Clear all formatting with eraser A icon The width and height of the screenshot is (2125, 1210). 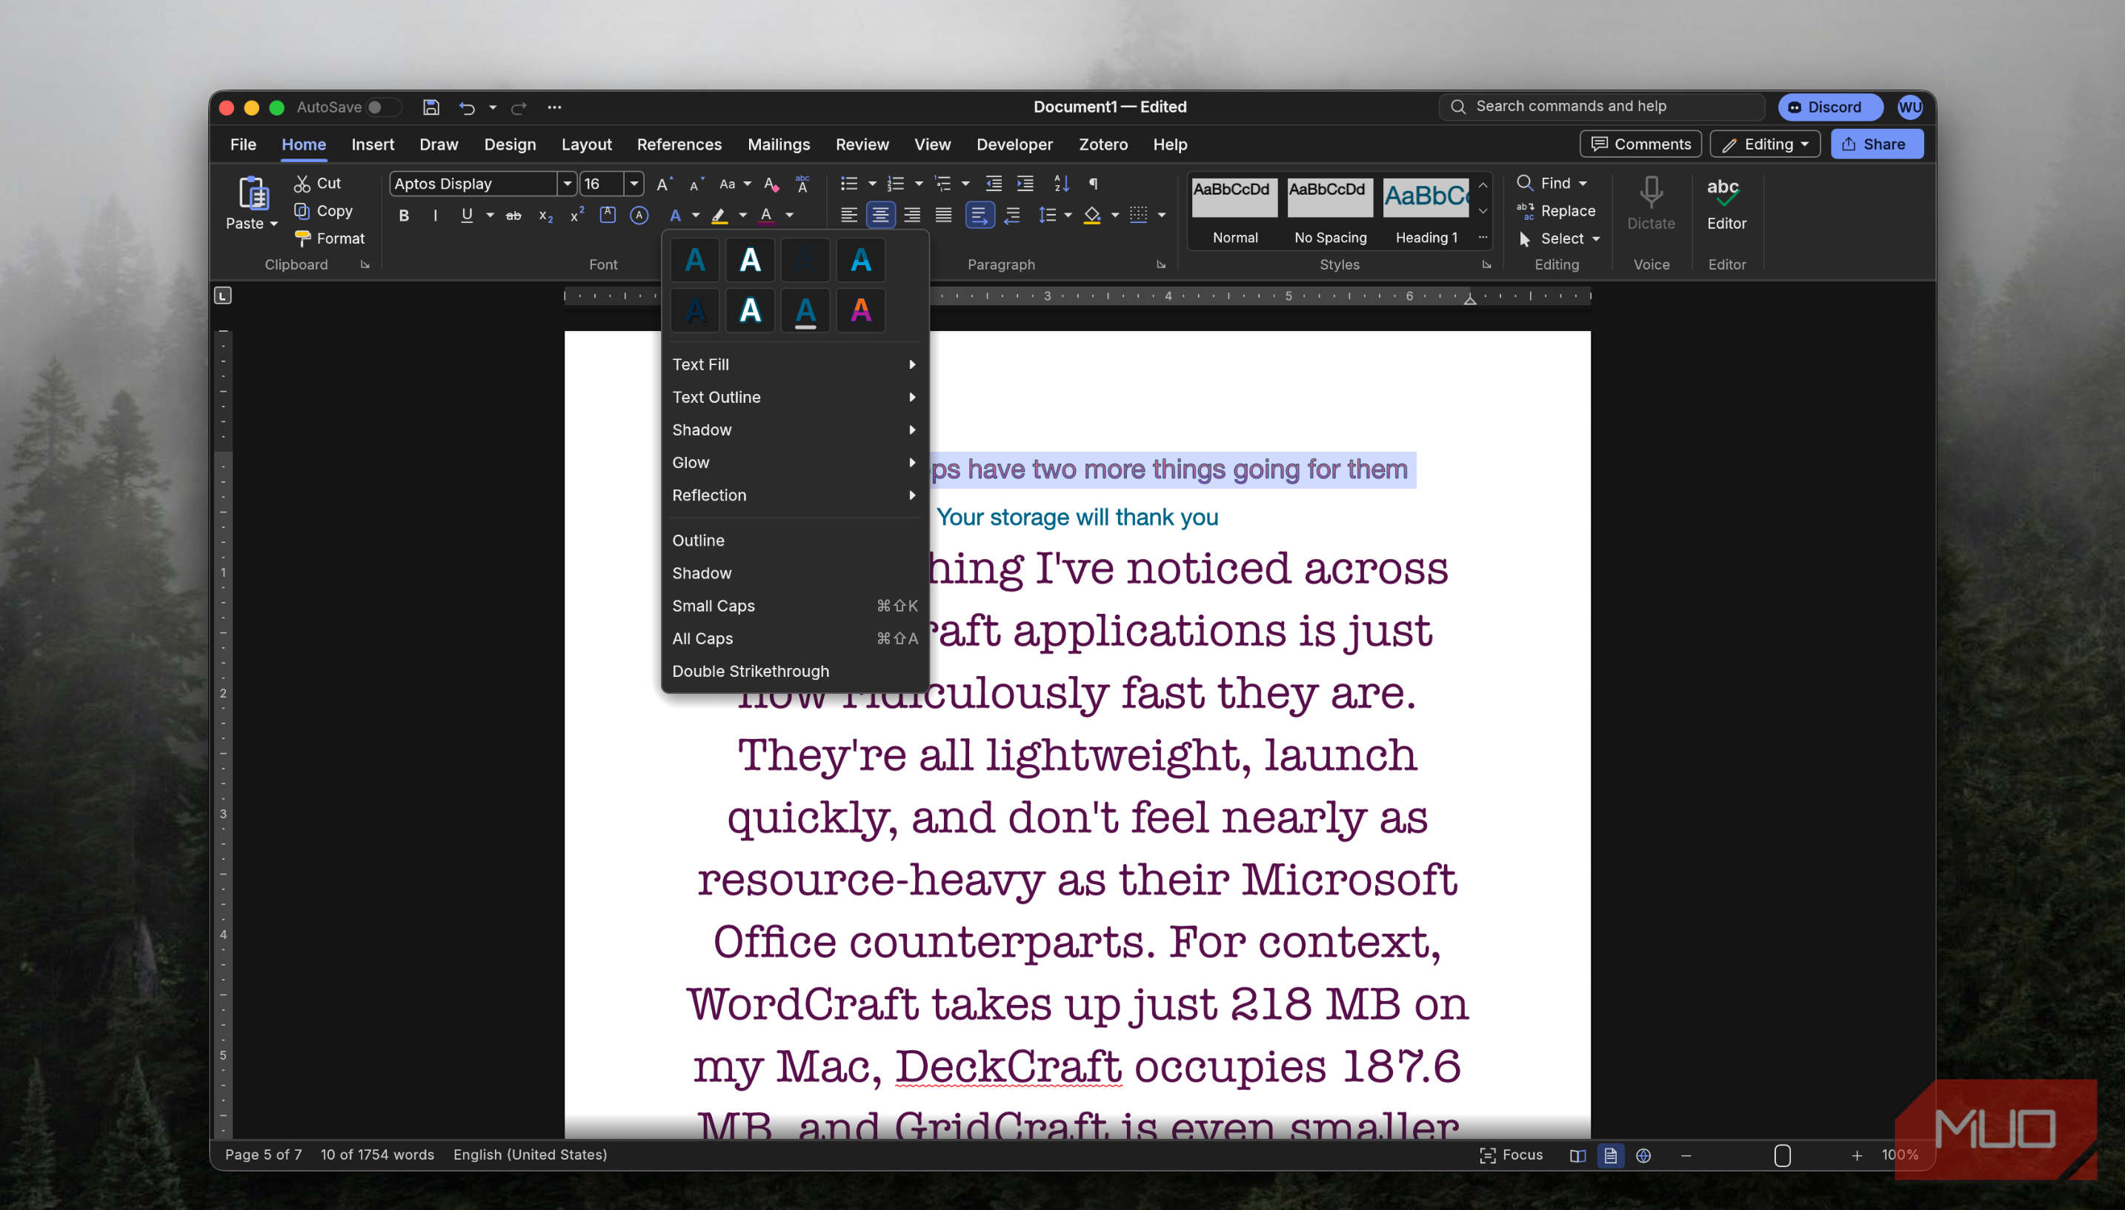tap(771, 184)
